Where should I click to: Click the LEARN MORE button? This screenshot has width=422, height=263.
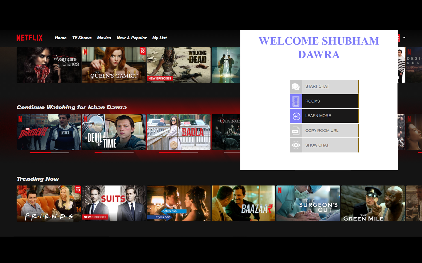click(318, 116)
